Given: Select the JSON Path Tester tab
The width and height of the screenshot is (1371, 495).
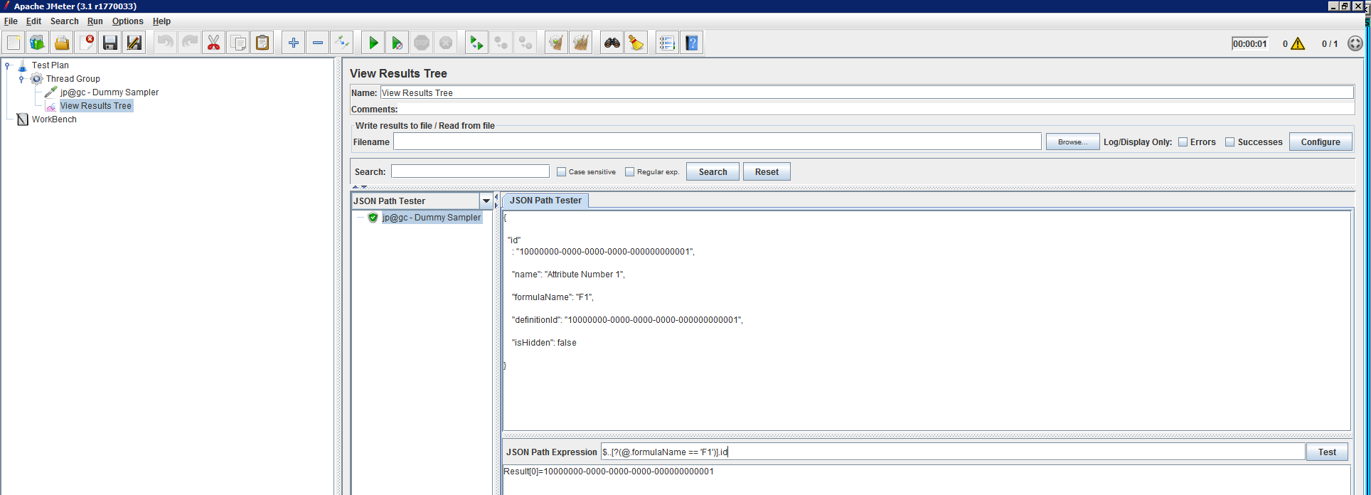Looking at the screenshot, I should pos(545,201).
